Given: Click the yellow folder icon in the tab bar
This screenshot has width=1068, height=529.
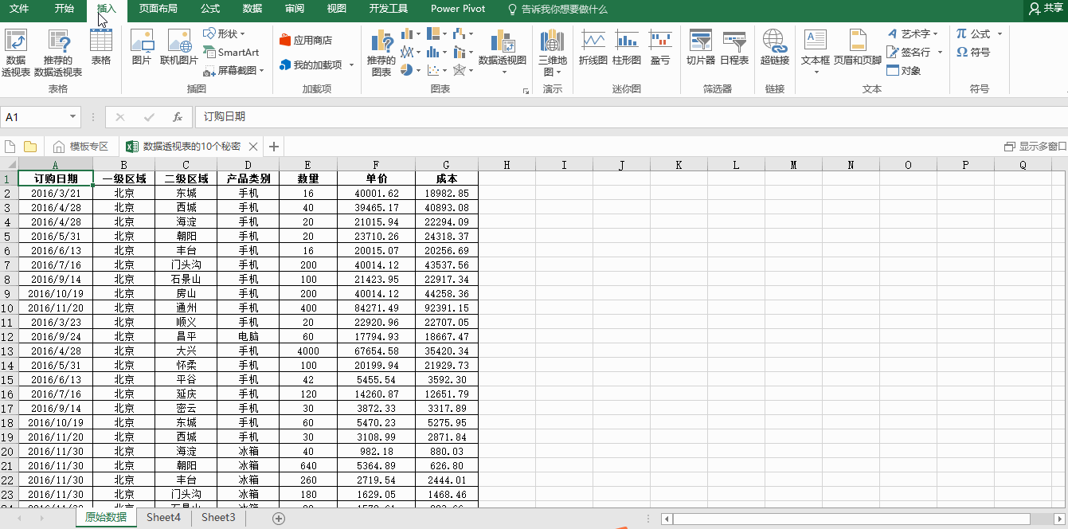Looking at the screenshot, I should [x=30, y=147].
